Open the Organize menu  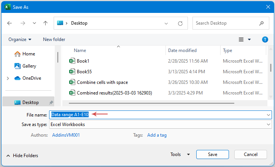point(20,39)
